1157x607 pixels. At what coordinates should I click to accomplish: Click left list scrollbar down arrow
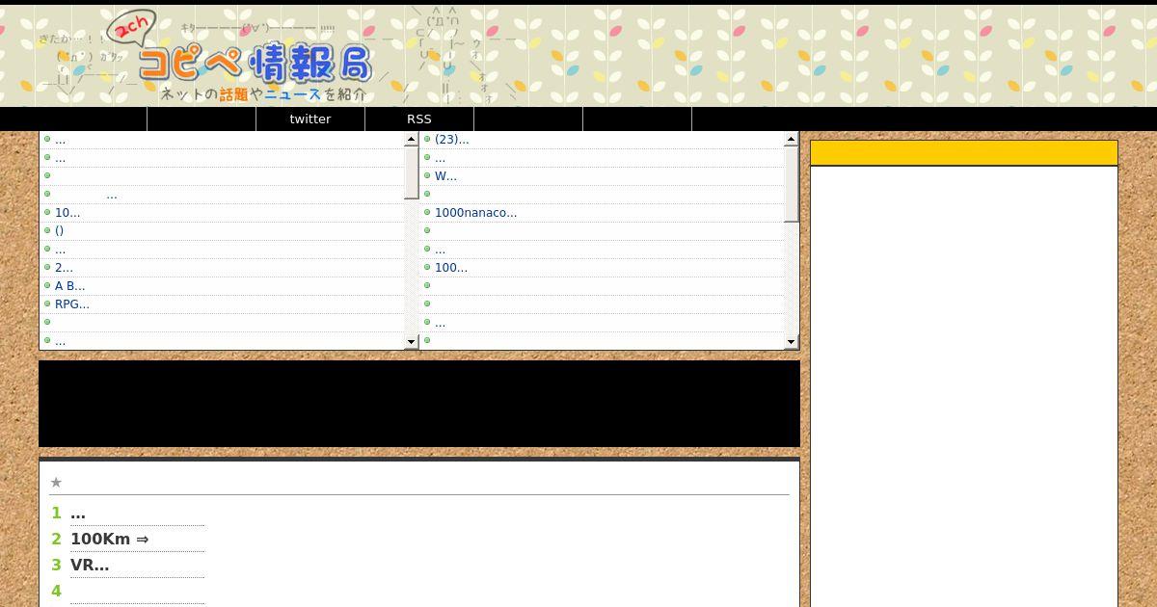pos(412,341)
